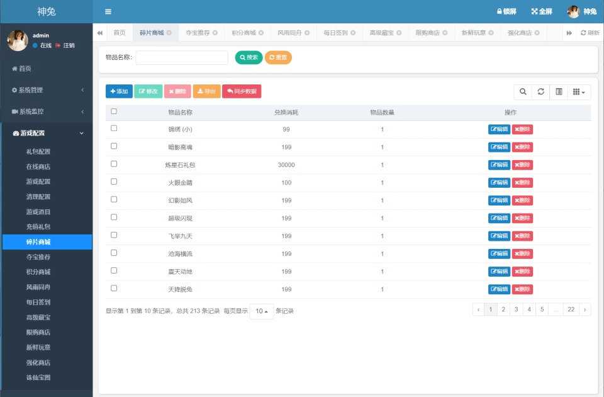Image resolution: width=604 pixels, height=397 pixels.
Task: Delete the 震天动地 row
Action: [522, 271]
